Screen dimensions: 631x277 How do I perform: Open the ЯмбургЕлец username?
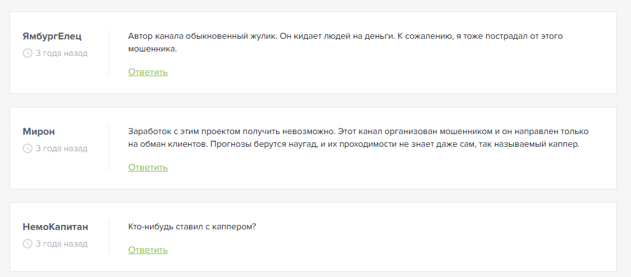[52, 36]
